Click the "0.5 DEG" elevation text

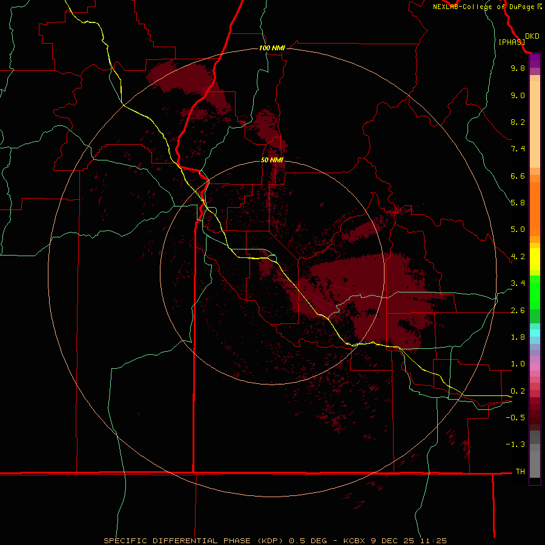(308, 541)
